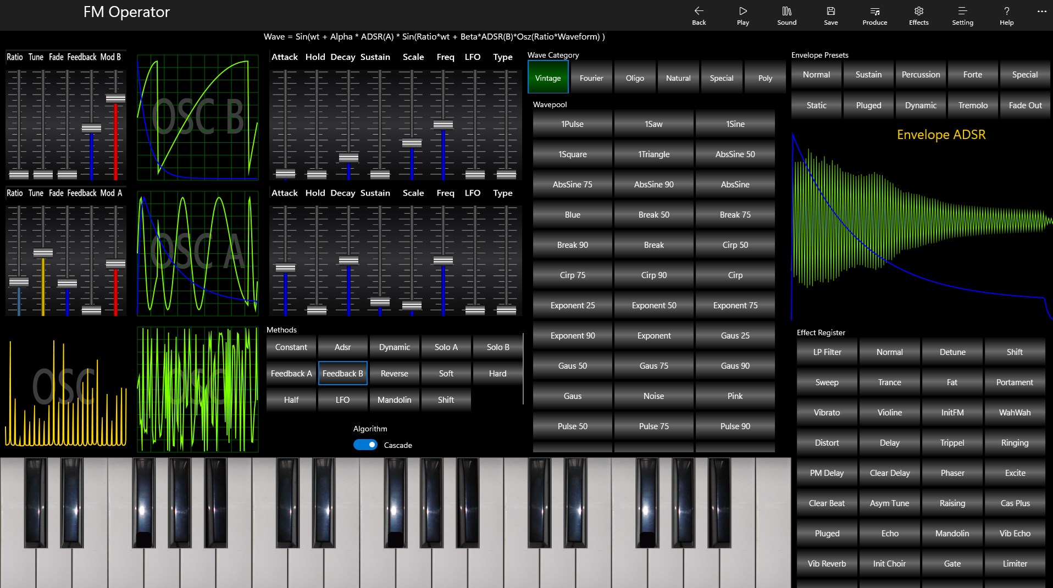The width and height of the screenshot is (1053, 588).
Task: Switch from Vintage to Poly category
Action: pyautogui.click(x=764, y=77)
